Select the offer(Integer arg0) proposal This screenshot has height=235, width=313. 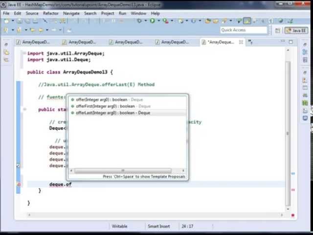pos(127,99)
